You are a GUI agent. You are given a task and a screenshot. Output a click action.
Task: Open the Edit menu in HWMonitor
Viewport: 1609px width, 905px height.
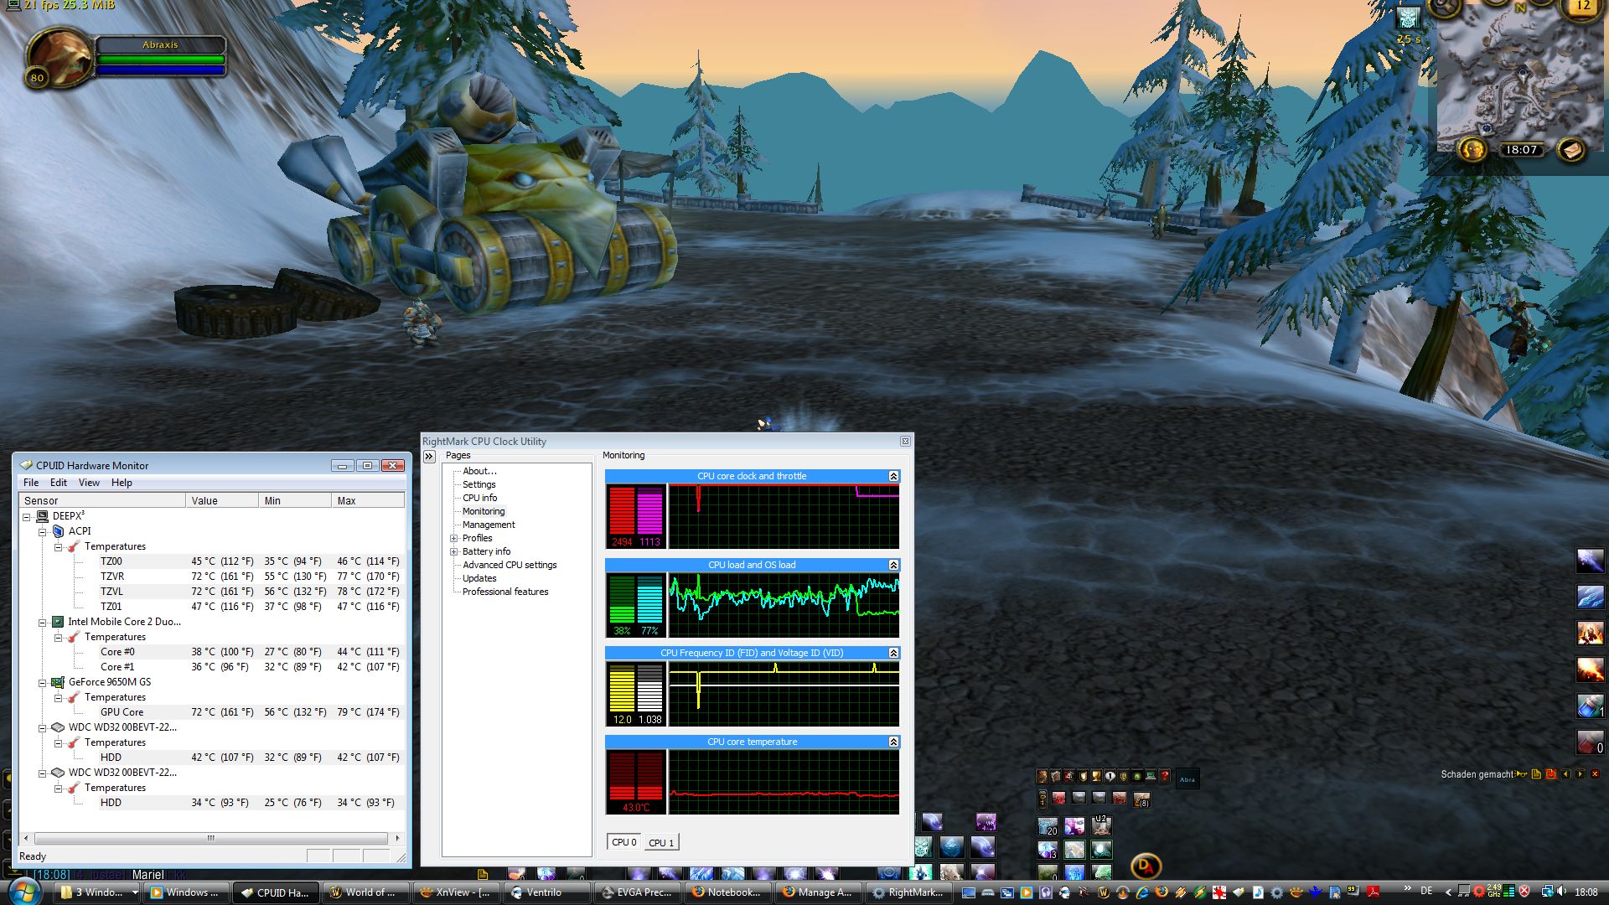pos(59,483)
